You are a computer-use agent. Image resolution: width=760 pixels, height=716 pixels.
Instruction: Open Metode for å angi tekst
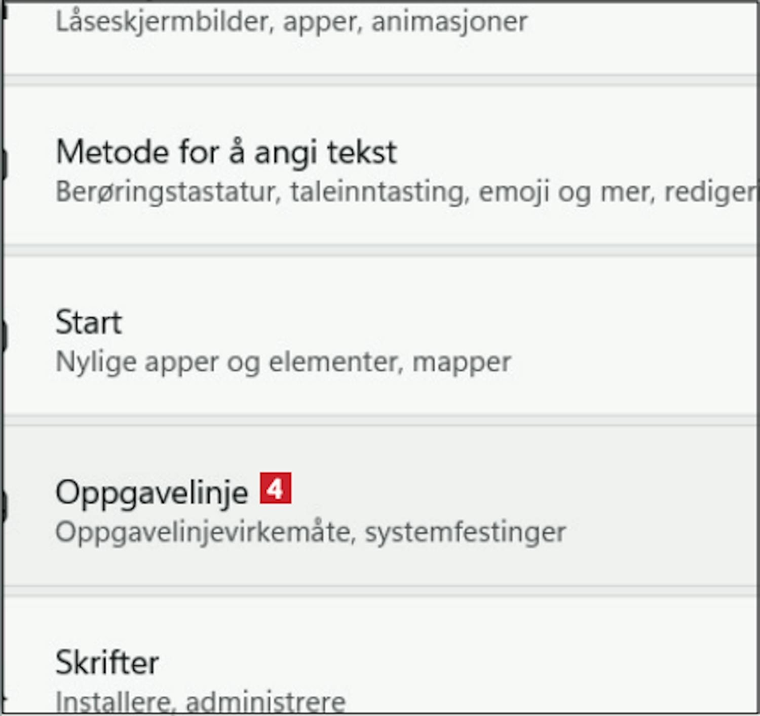(x=226, y=152)
